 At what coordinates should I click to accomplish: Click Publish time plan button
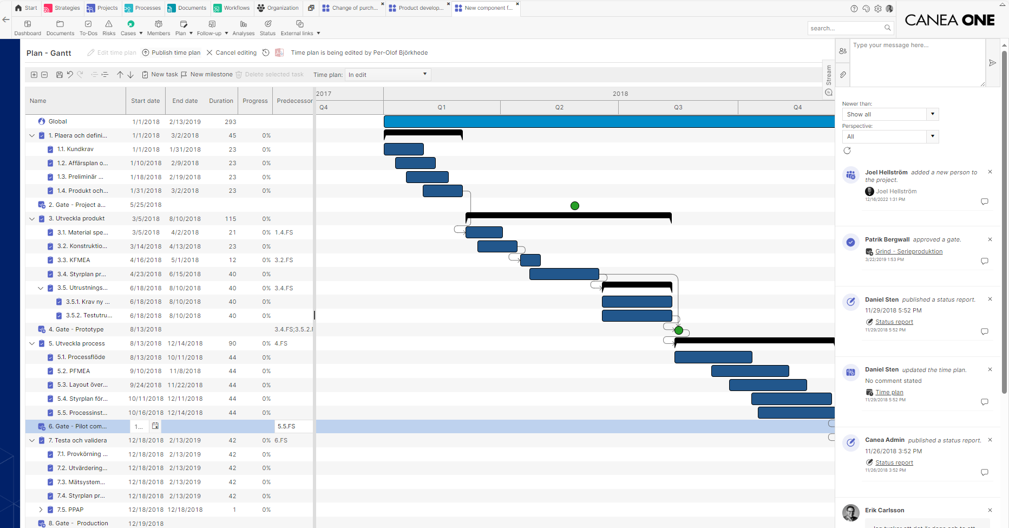pos(171,53)
